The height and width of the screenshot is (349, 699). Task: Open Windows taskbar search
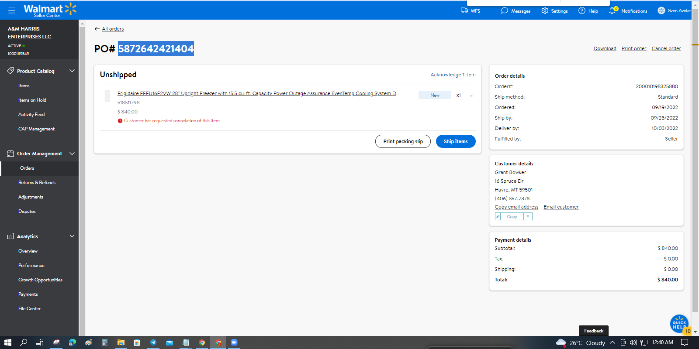point(24,342)
